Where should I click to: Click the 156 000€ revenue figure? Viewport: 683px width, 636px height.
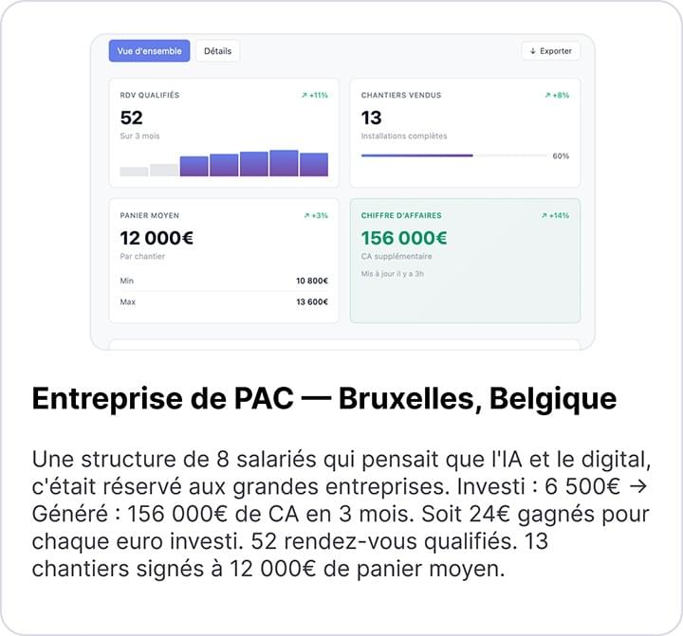(x=403, y=238)
